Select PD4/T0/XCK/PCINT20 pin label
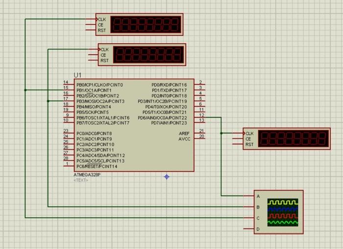343x249 pixels. tap(166, 107)
